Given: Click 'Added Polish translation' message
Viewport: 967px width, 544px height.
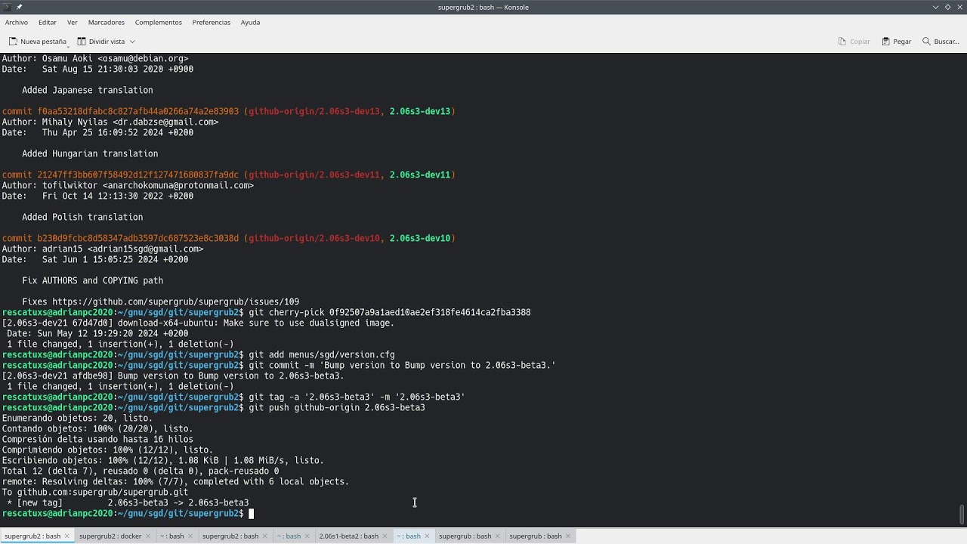Looking at the screenshot, I should tap(82, 217).
